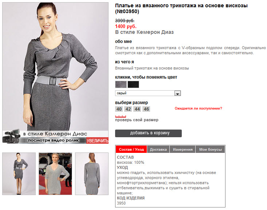Choose size 44
Viewport: 267px width, 210px height.
(x=137, y=109)
